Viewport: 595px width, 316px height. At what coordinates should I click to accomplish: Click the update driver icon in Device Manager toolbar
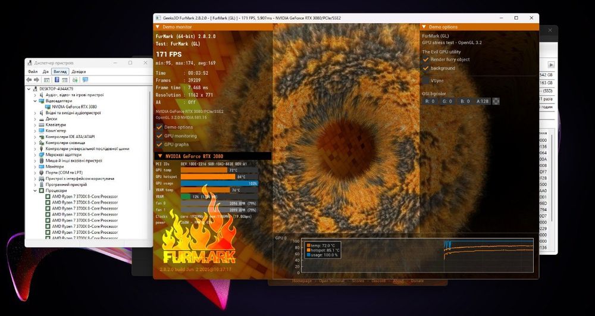pyautogui.click(x=75, y=80)
